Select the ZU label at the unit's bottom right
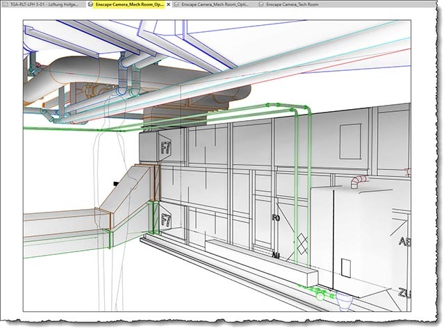The height and width of the screenshot is (332, 448). tap(404, 293)
